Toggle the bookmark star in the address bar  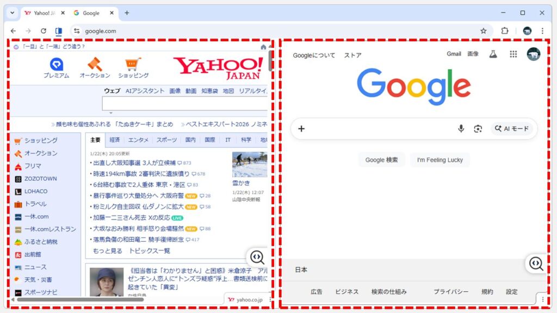(484, 31)
